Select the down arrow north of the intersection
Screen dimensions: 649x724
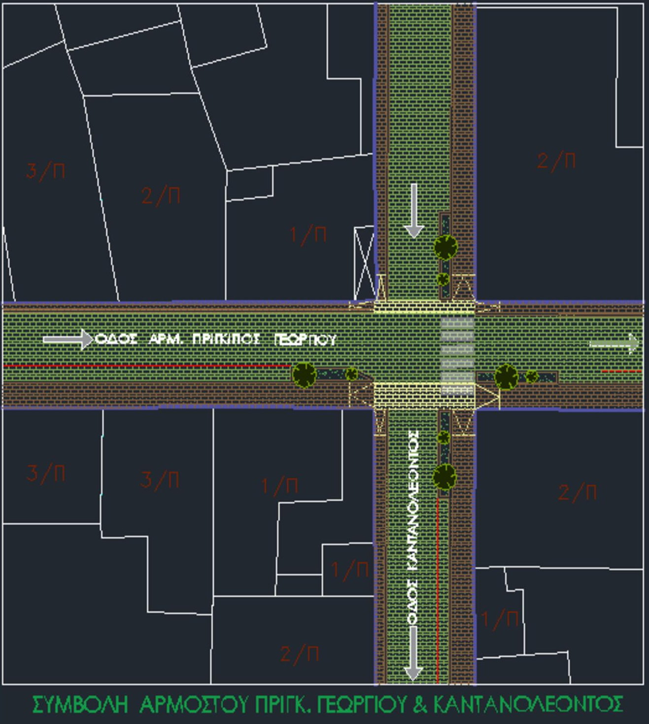413,210
